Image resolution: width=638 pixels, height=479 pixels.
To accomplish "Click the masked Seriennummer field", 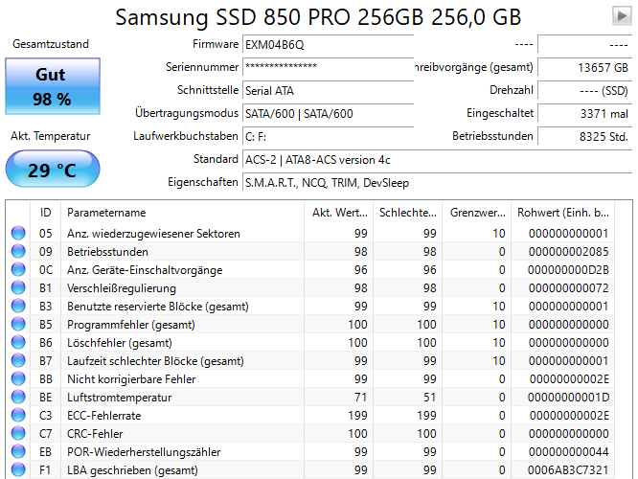I will click(328, 67).
